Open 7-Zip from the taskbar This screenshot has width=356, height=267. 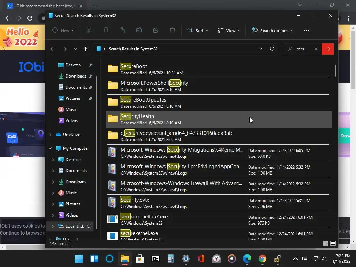[x=155, y=259]
